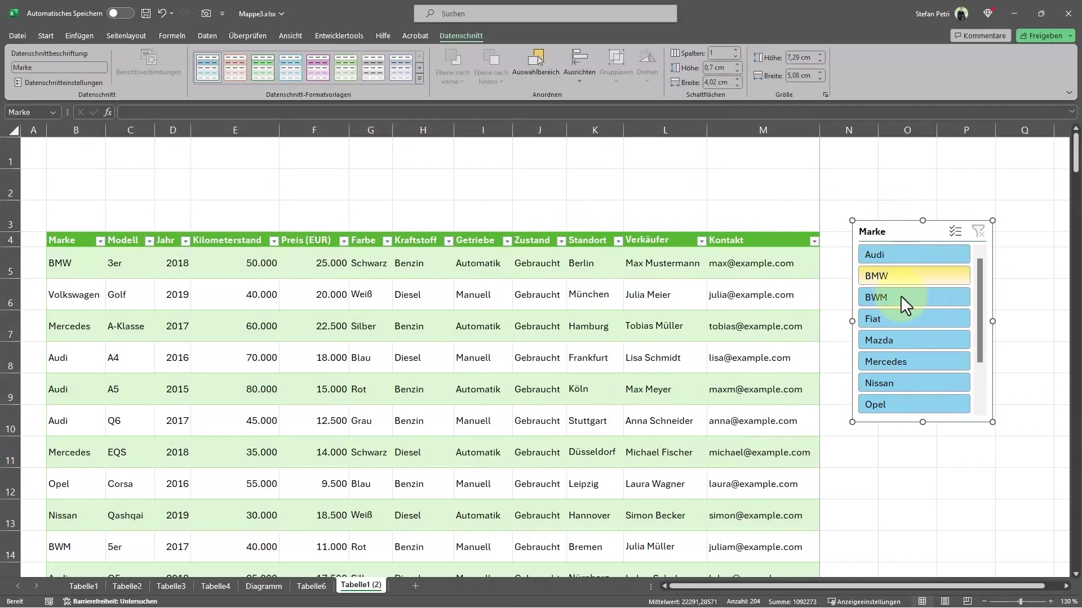This screenshot has width=1082, height=608.
Task: Add a new sheet with plus icon
Action: pos(415,586)
